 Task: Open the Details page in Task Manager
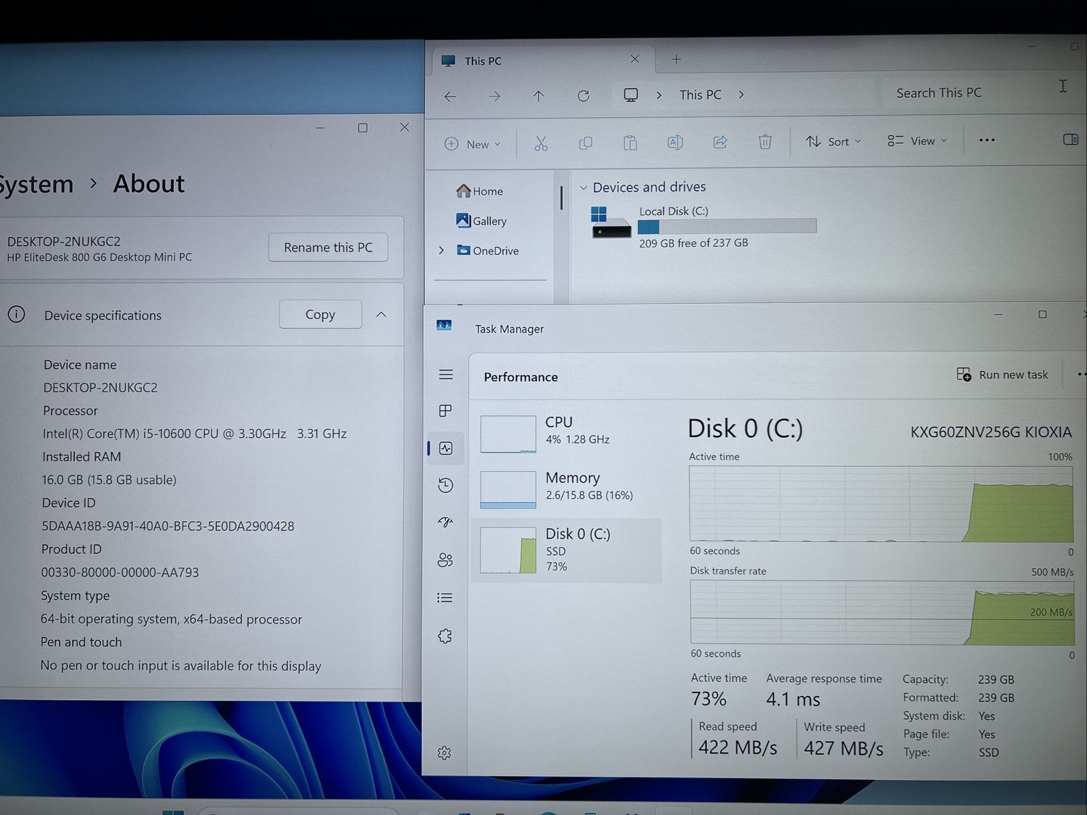445,597
